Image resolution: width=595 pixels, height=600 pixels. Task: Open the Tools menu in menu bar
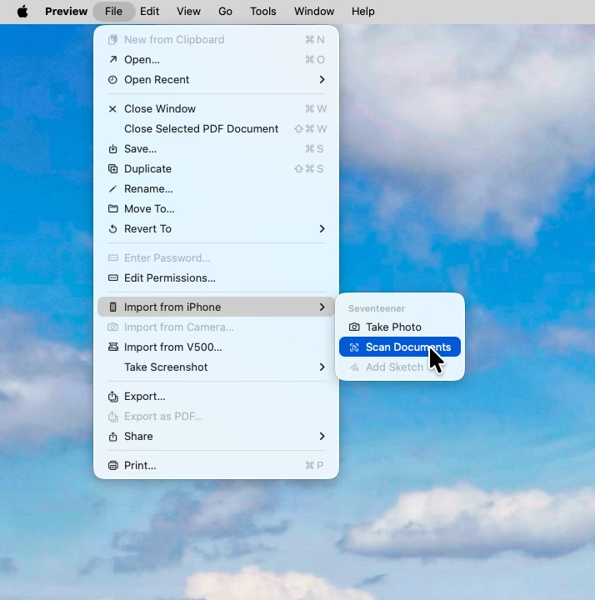[263, 12]
